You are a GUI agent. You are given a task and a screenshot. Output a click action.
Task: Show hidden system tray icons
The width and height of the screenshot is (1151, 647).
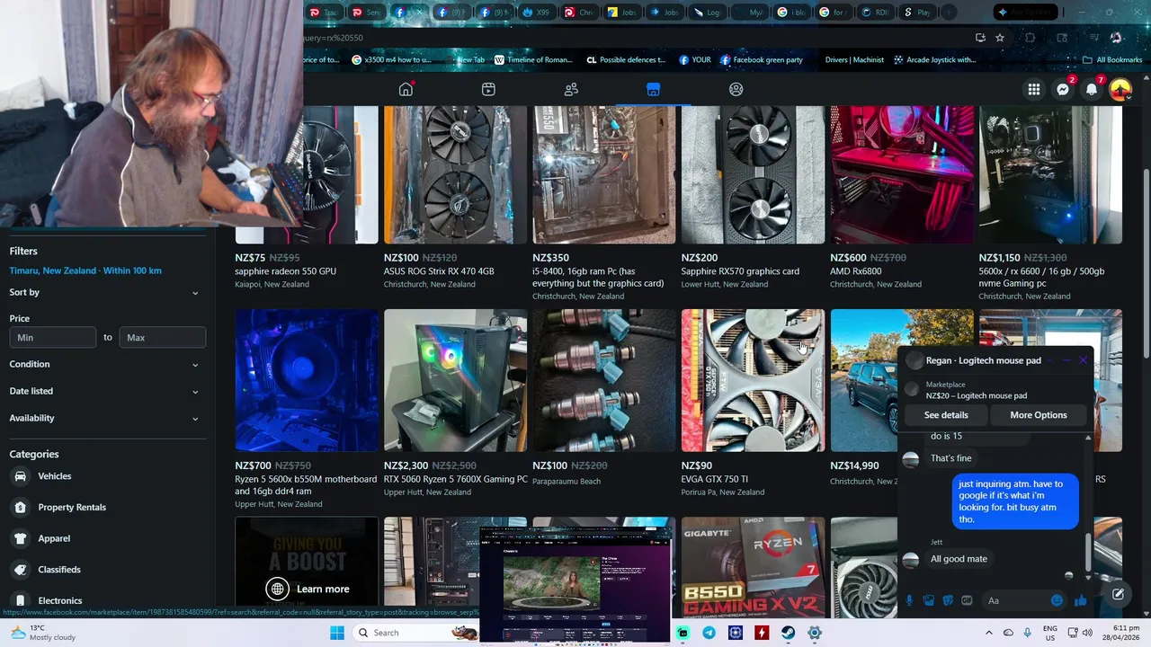pos(989,633)
